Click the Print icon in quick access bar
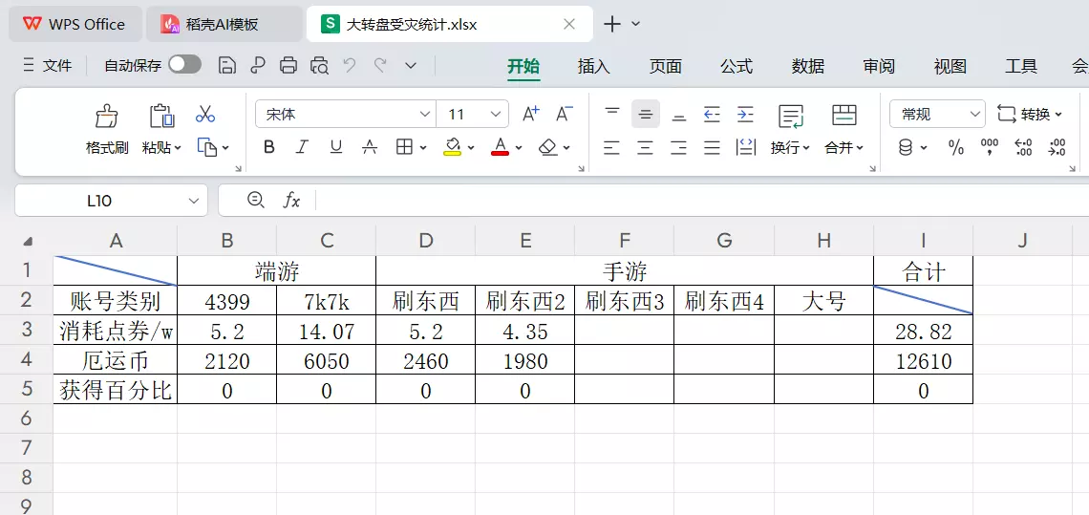The width and height of the screenshot is (1089, 515). pos(288,65)
